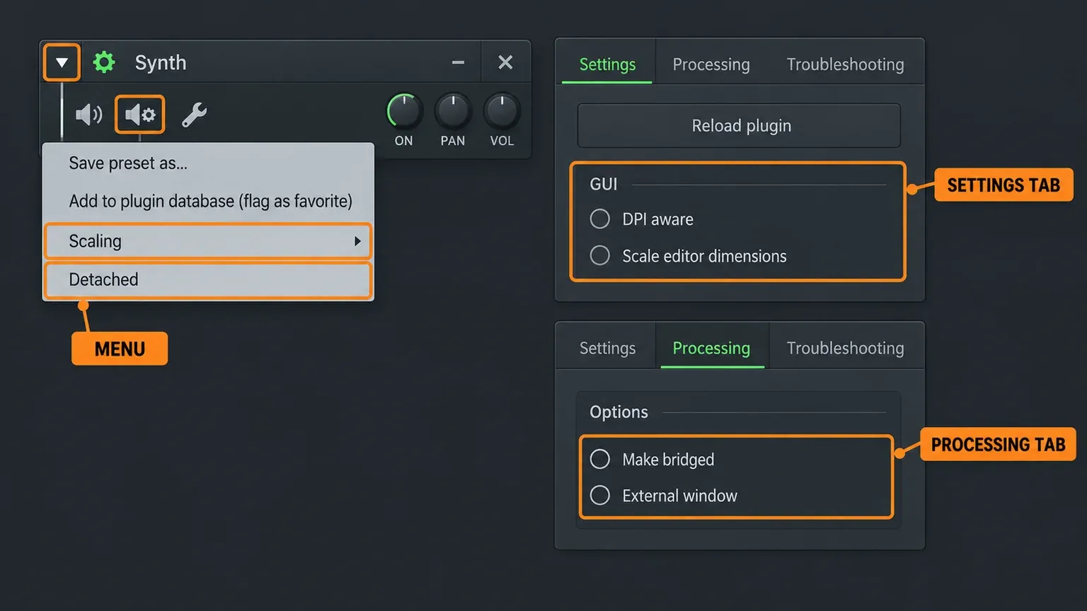Image resolution: width=1087 pixels, height=611 pixels.
Task: Click the Scaling submenu arrow
Action: point(357,241)
